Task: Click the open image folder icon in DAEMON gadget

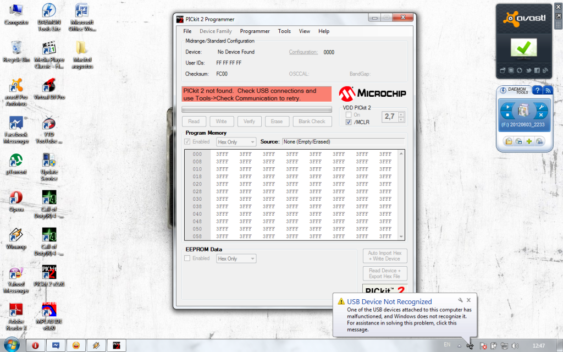Action: (509, 141)
